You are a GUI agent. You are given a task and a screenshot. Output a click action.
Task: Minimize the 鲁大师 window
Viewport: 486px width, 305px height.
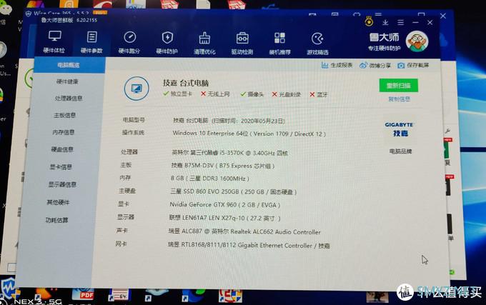point(415,22)
